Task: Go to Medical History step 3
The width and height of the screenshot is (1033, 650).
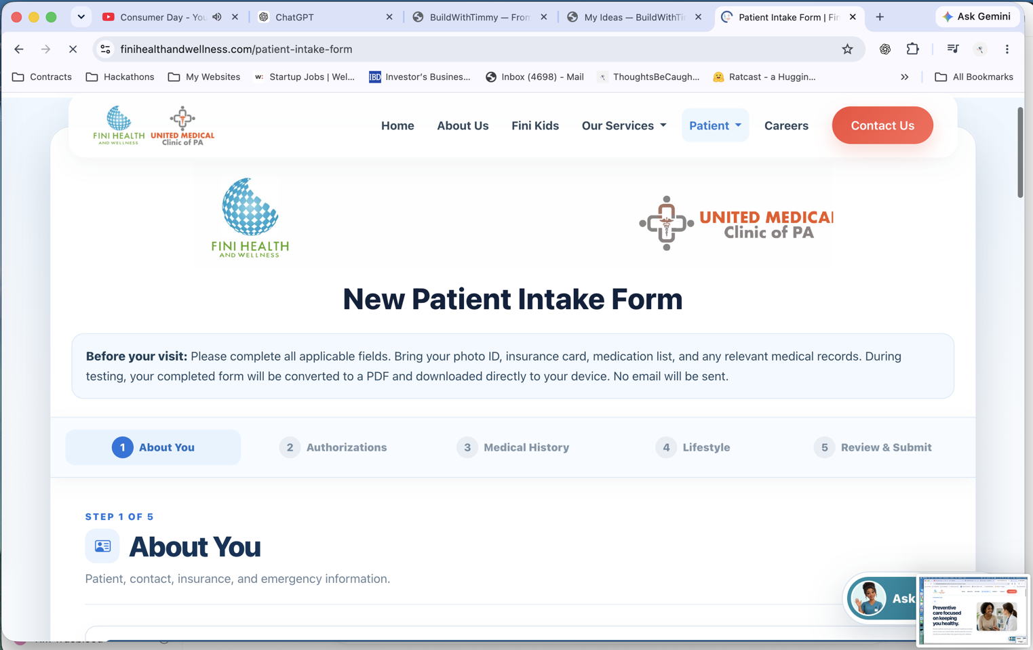Action: [x=513, y=447]
